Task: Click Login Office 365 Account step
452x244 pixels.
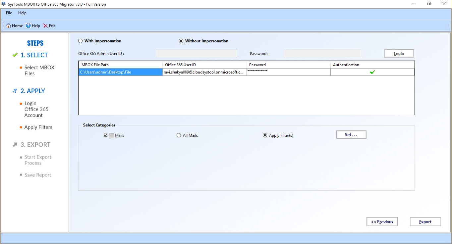Action: point(36,109)
